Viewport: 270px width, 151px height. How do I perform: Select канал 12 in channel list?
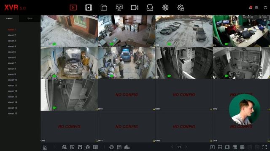[12, 91]
